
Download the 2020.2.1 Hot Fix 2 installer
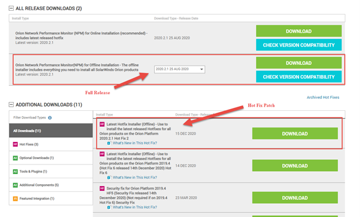tap(295, 134)
